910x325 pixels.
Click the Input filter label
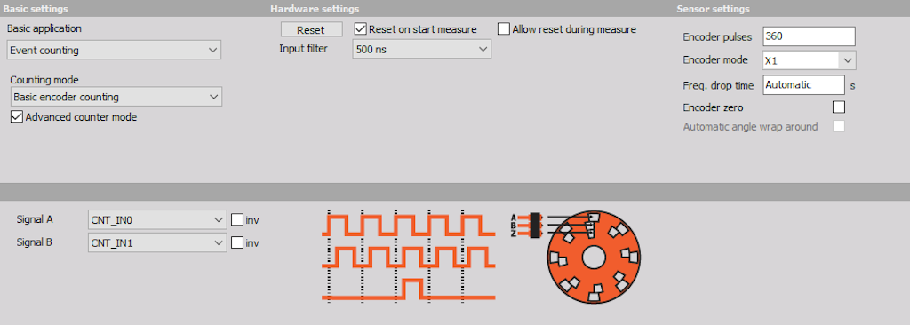[303, 48]
